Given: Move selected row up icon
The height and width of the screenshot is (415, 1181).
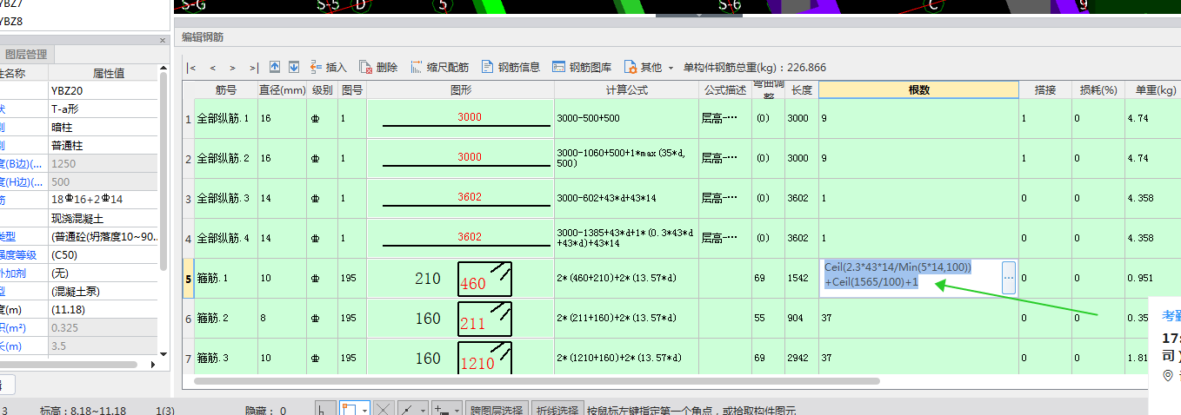Looking at the screenshot, I should [x=275, y=67].
